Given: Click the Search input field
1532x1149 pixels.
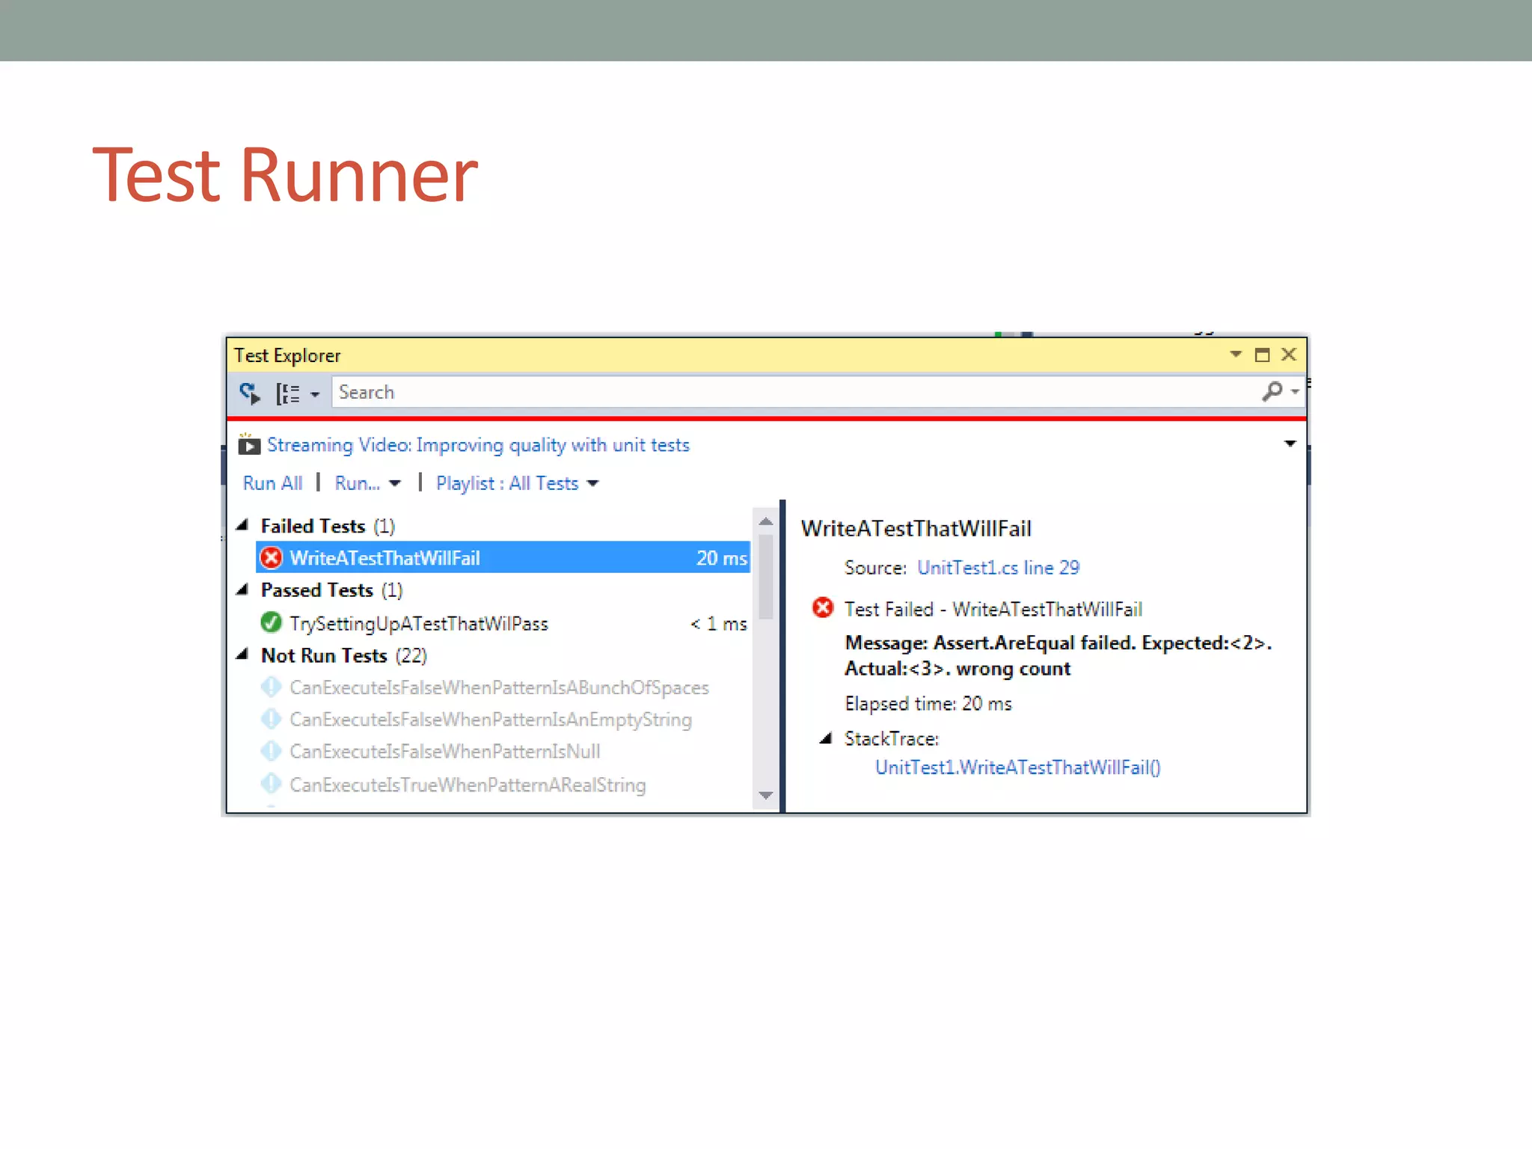Looking at the screenshot, I should tap(797, 392).
